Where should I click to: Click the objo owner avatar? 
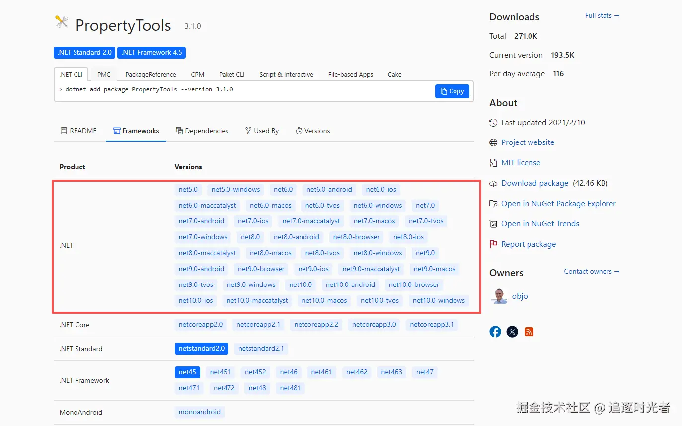(499, 296)
